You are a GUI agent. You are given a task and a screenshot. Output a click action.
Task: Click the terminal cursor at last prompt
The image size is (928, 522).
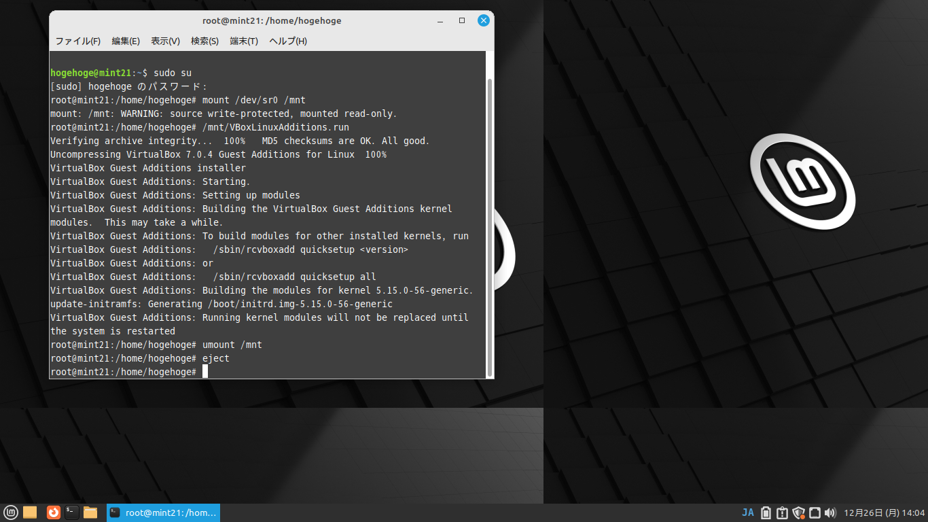pos(204,372)
